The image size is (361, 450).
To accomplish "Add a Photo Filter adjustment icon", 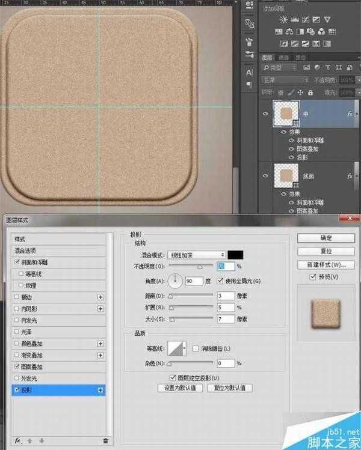I will point(310,32).
